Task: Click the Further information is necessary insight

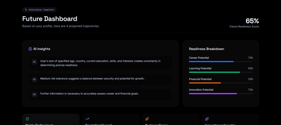Action: pos(100,94)
